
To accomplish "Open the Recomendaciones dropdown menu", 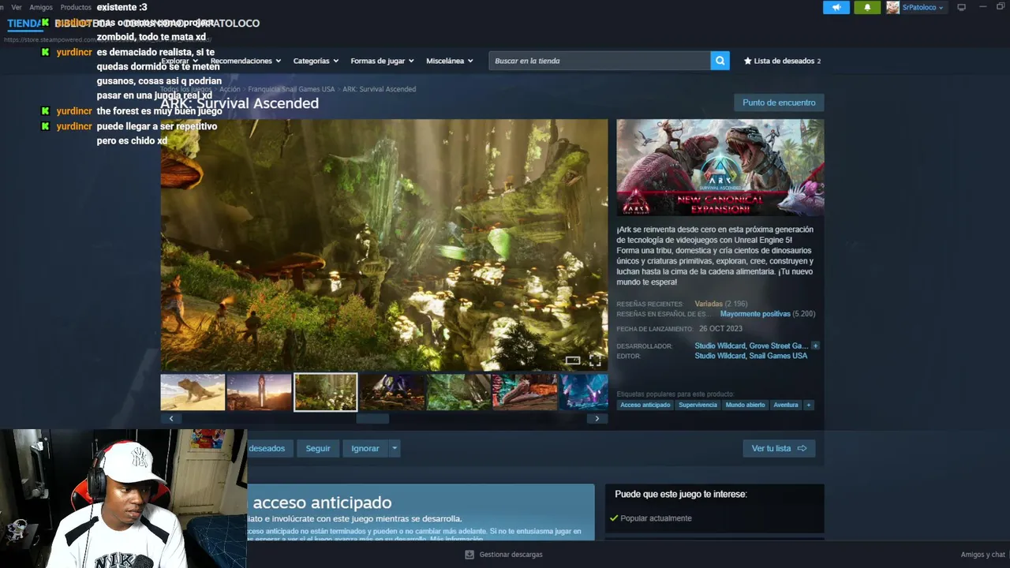I will [245, 61].
